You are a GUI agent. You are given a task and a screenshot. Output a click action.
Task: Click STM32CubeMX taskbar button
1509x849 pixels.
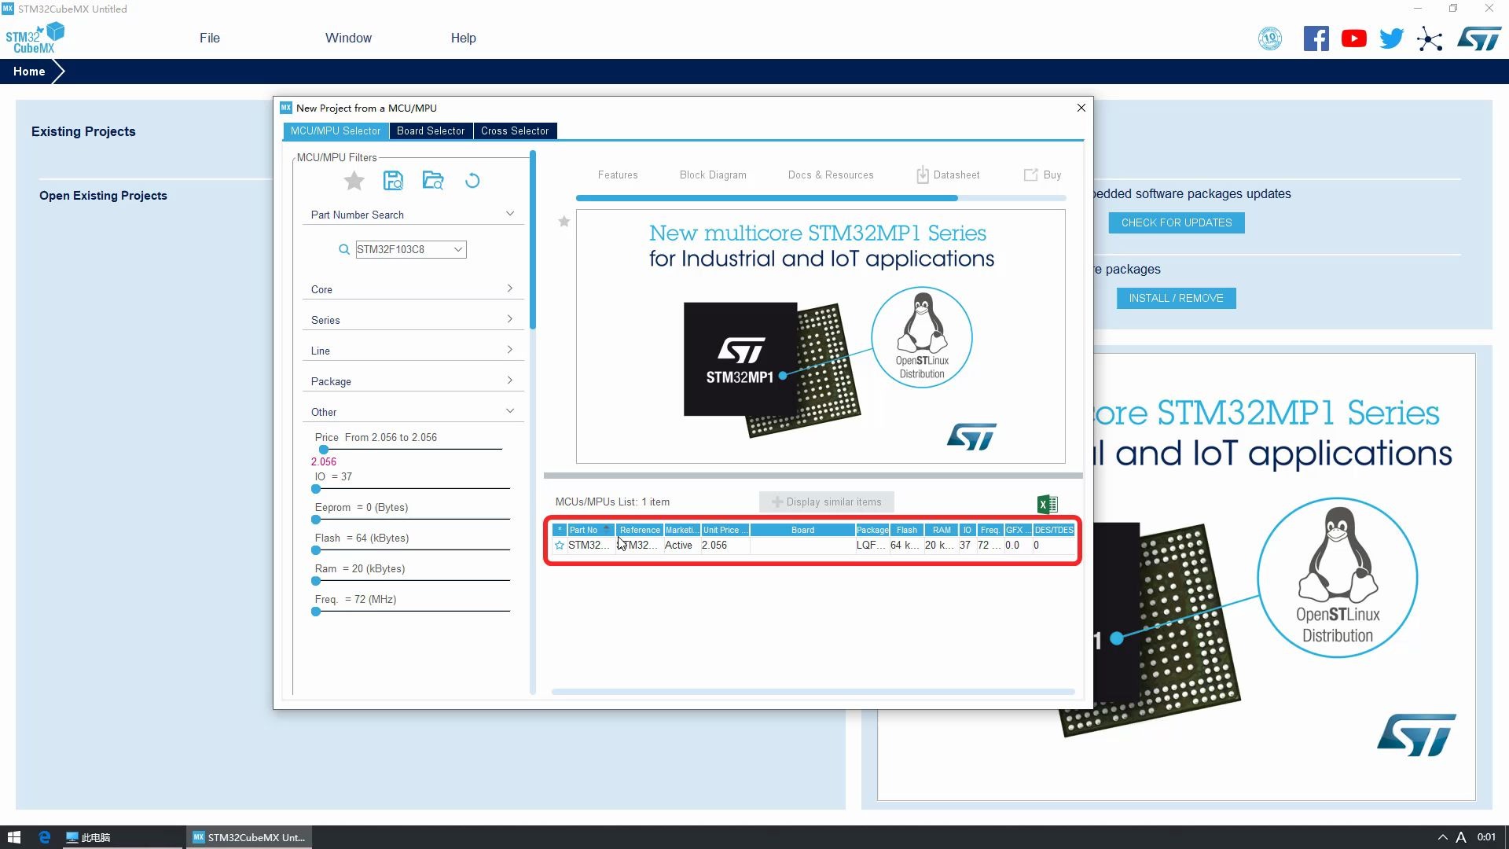(249, 837)
